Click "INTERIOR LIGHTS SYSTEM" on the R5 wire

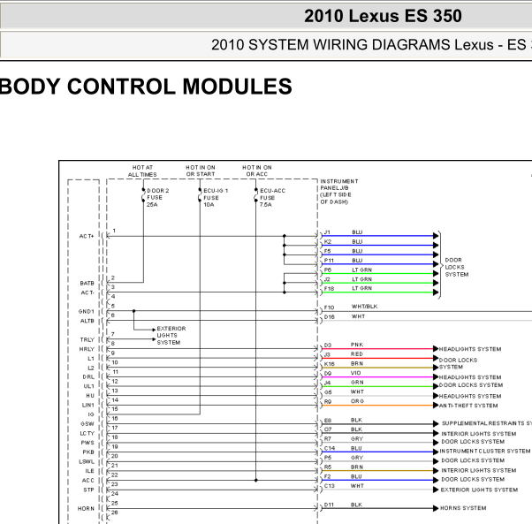[478, 470]
